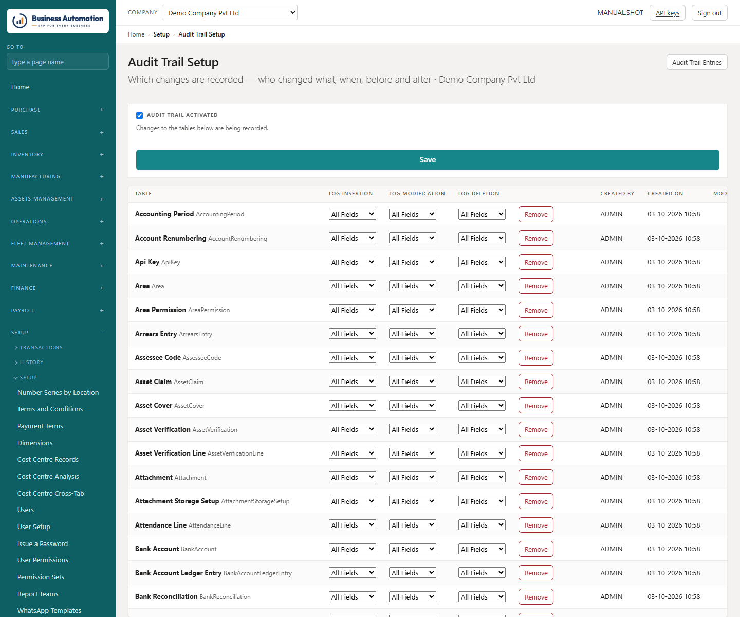Open Log Deletion dropdown for Attachment row
Screen dimensions: 740x617
(482, 477)
